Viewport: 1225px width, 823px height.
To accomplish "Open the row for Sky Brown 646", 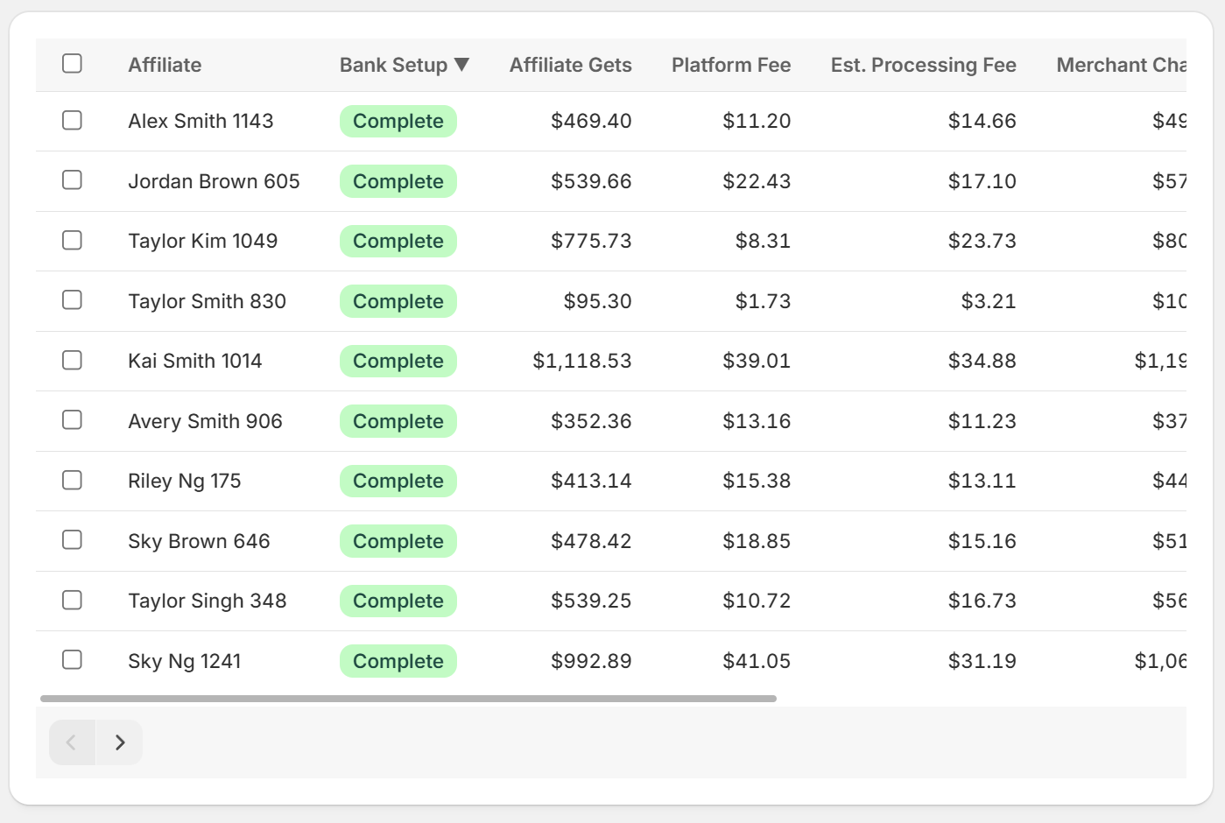I will point(199,541).
